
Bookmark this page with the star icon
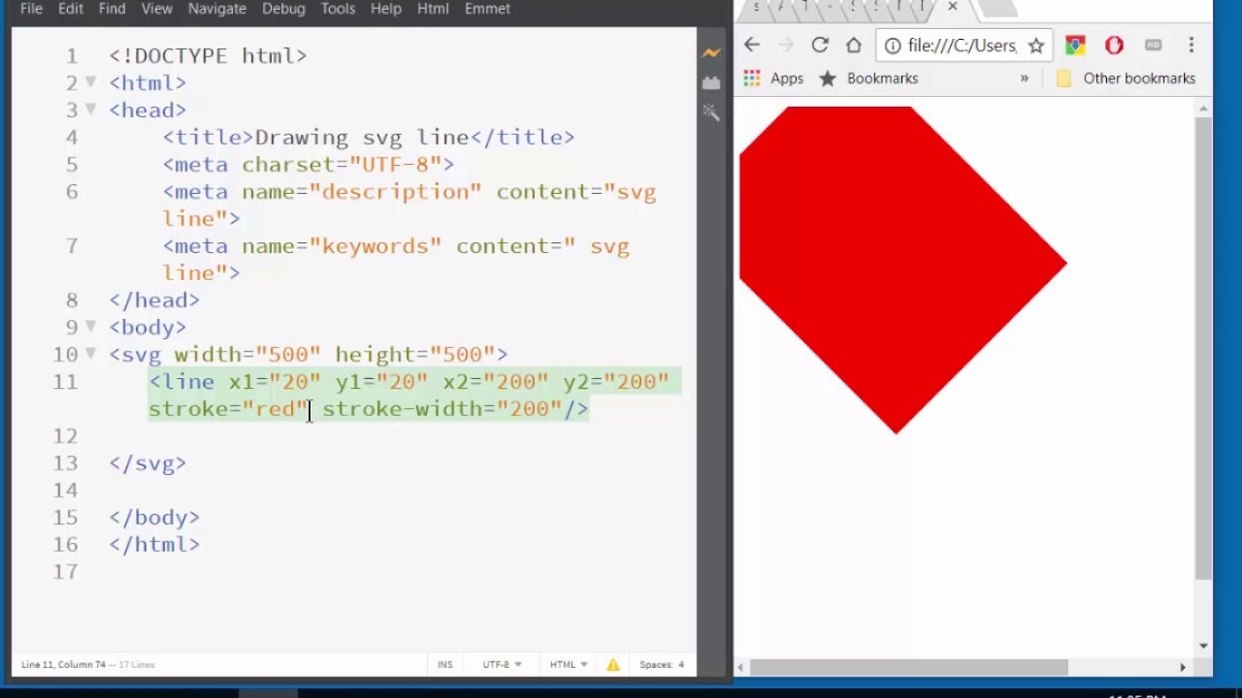(x=1035, y=46)
